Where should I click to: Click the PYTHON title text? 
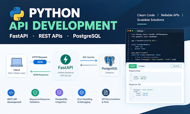pyautogui.click(x=54, y=13)
